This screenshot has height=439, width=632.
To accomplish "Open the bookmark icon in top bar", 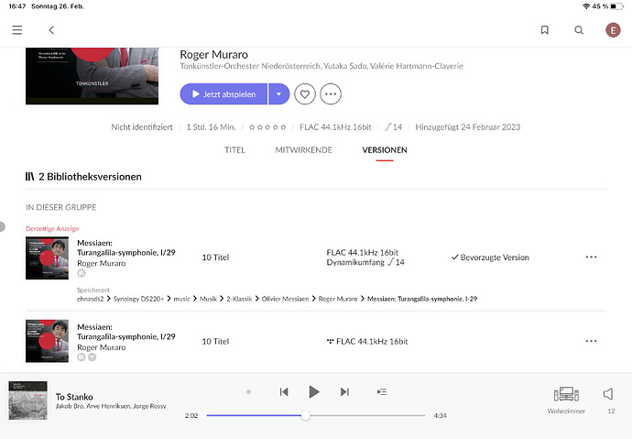I will (545, 30).
